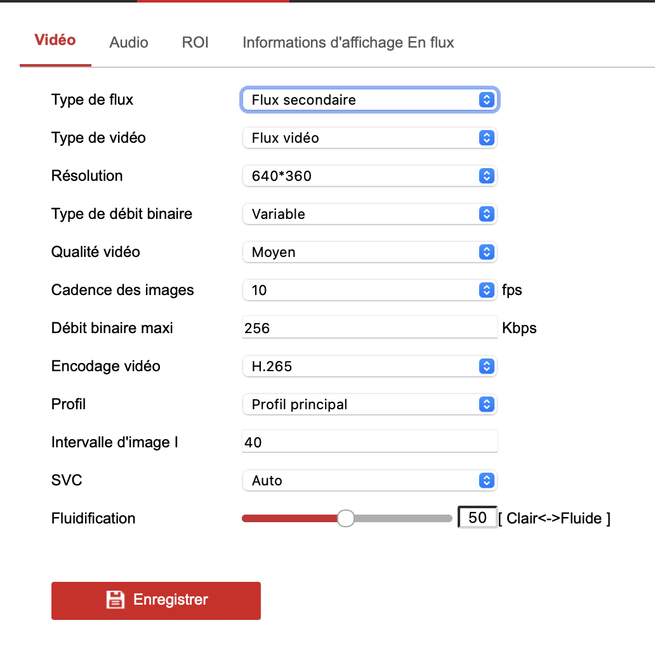655x651 pixels.
Task: Click the Fluidification slider handle
Action: [345, 518]
